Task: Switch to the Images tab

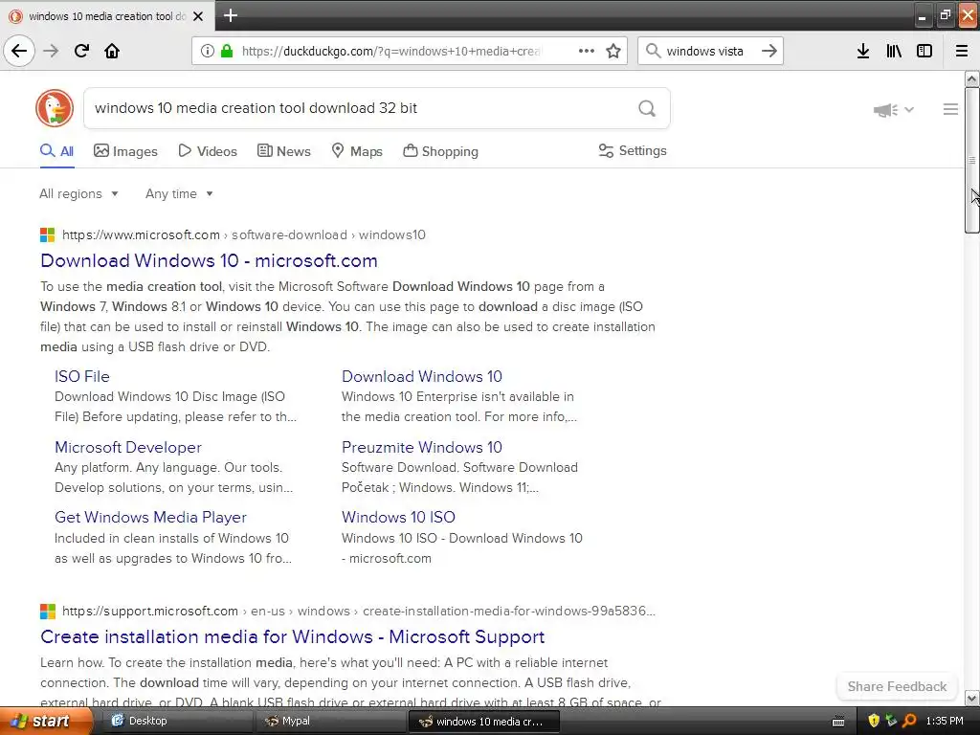Action: click(x=125, y=151)
